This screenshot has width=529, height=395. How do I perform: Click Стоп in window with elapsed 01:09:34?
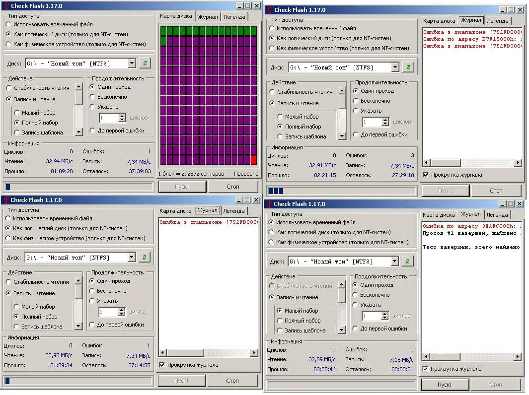pyautogui.click(x=232, y=381)
